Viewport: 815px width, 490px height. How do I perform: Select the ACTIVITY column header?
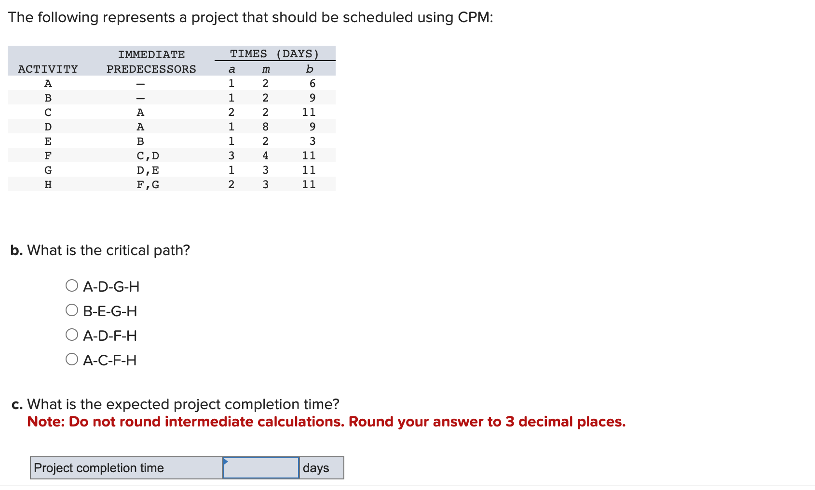point(48,69)
